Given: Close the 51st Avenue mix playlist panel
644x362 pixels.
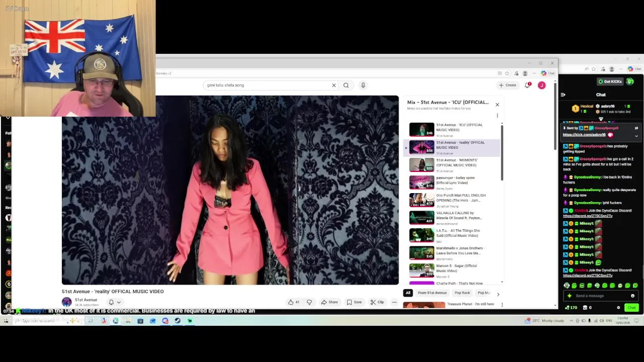Looking at the screenshot, I should pos(497,105).
